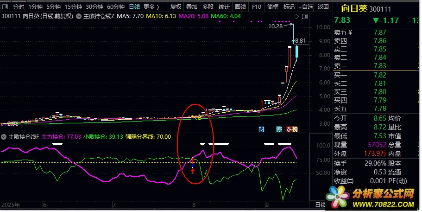
Task: Click the 买五 price 7.78
Action: pyautogui.click(x=380, y=109)
